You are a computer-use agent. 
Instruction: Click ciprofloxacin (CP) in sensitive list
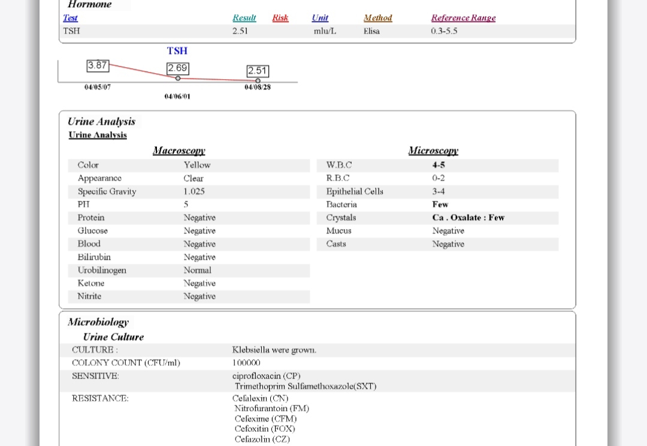click(266, 376)
